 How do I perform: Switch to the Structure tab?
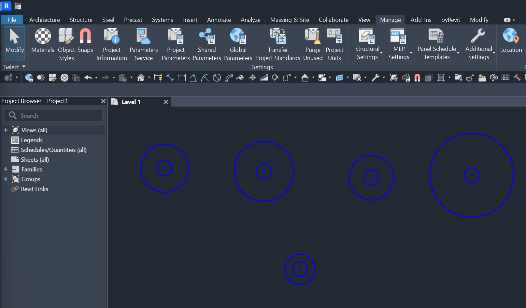(x=81, y=20)
